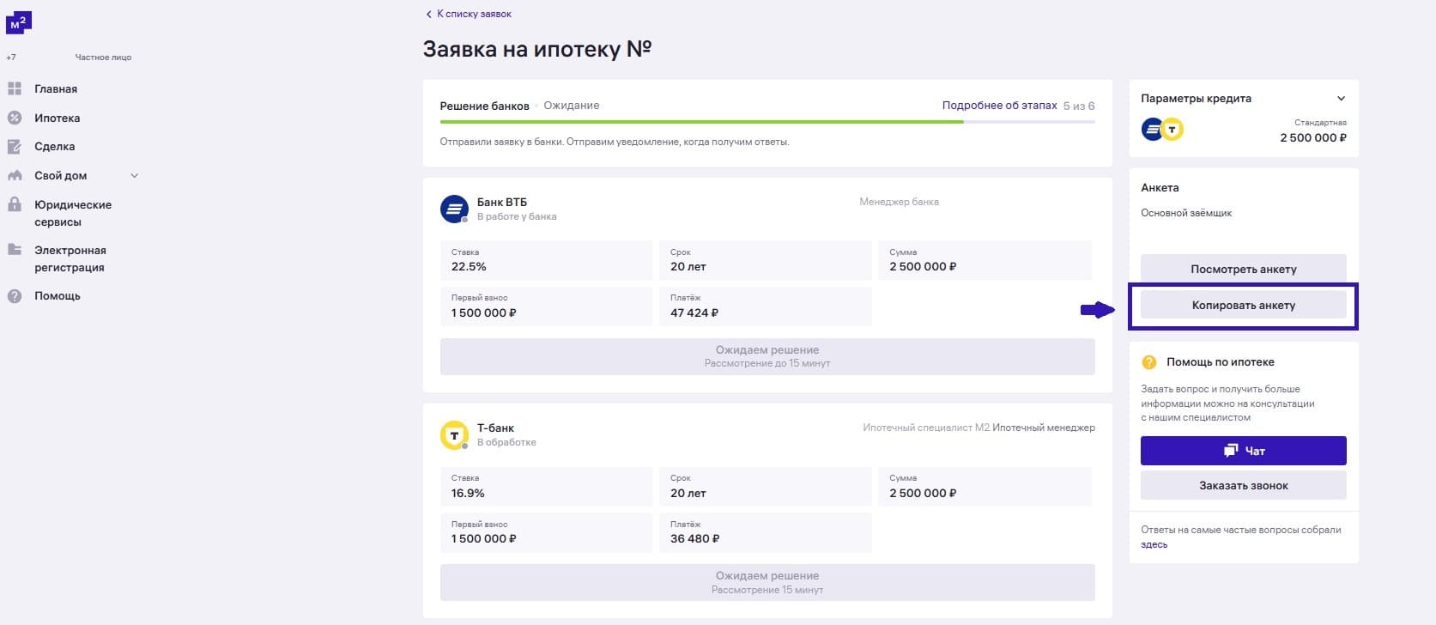This screenshot has width=1436, height=625.
Task: Click the Т-банк yellow logo
Action: pos(454,435)
